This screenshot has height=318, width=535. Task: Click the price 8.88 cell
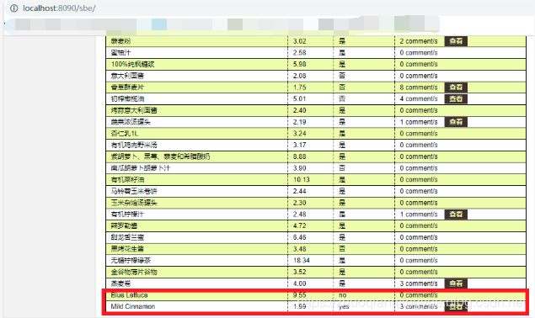pos(300,156)
